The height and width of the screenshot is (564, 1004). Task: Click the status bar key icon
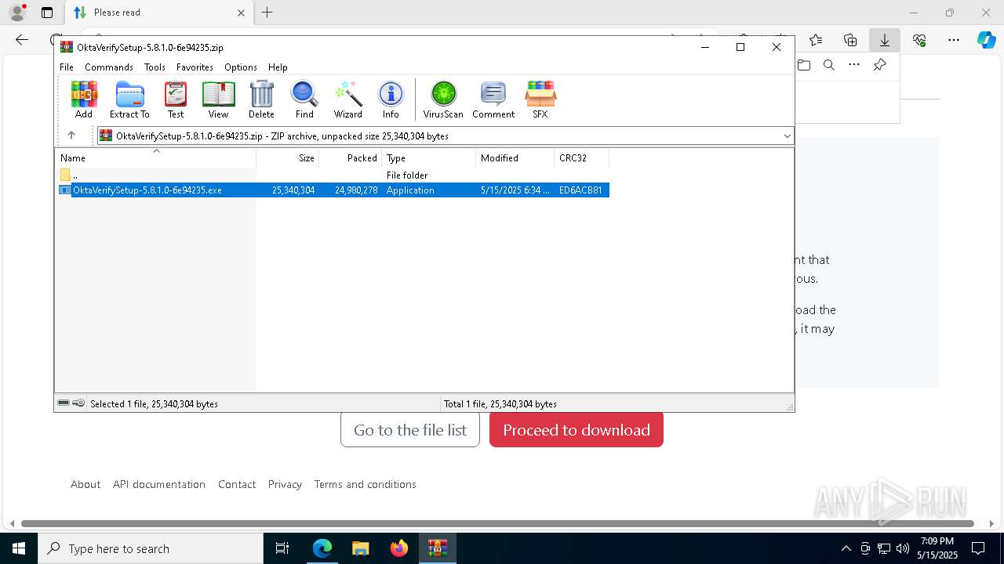78,403
